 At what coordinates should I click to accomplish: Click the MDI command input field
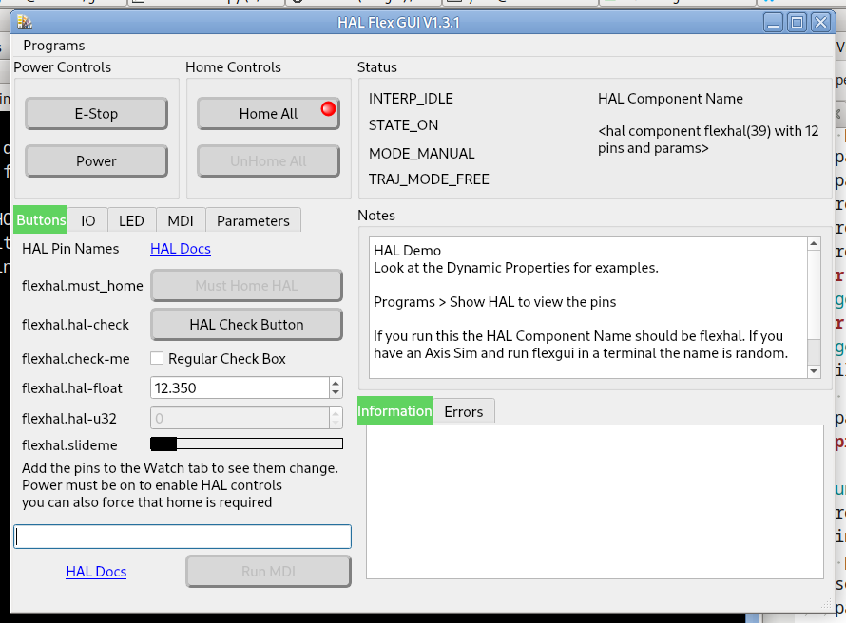click(x=183, y=537)
